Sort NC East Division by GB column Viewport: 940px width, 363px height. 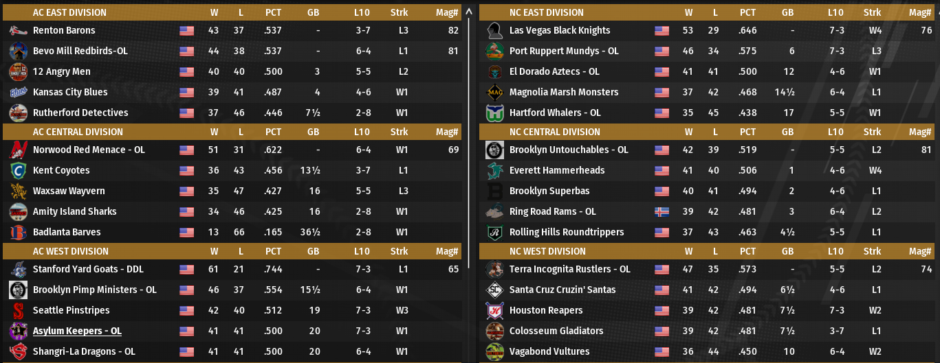(787, 12)
